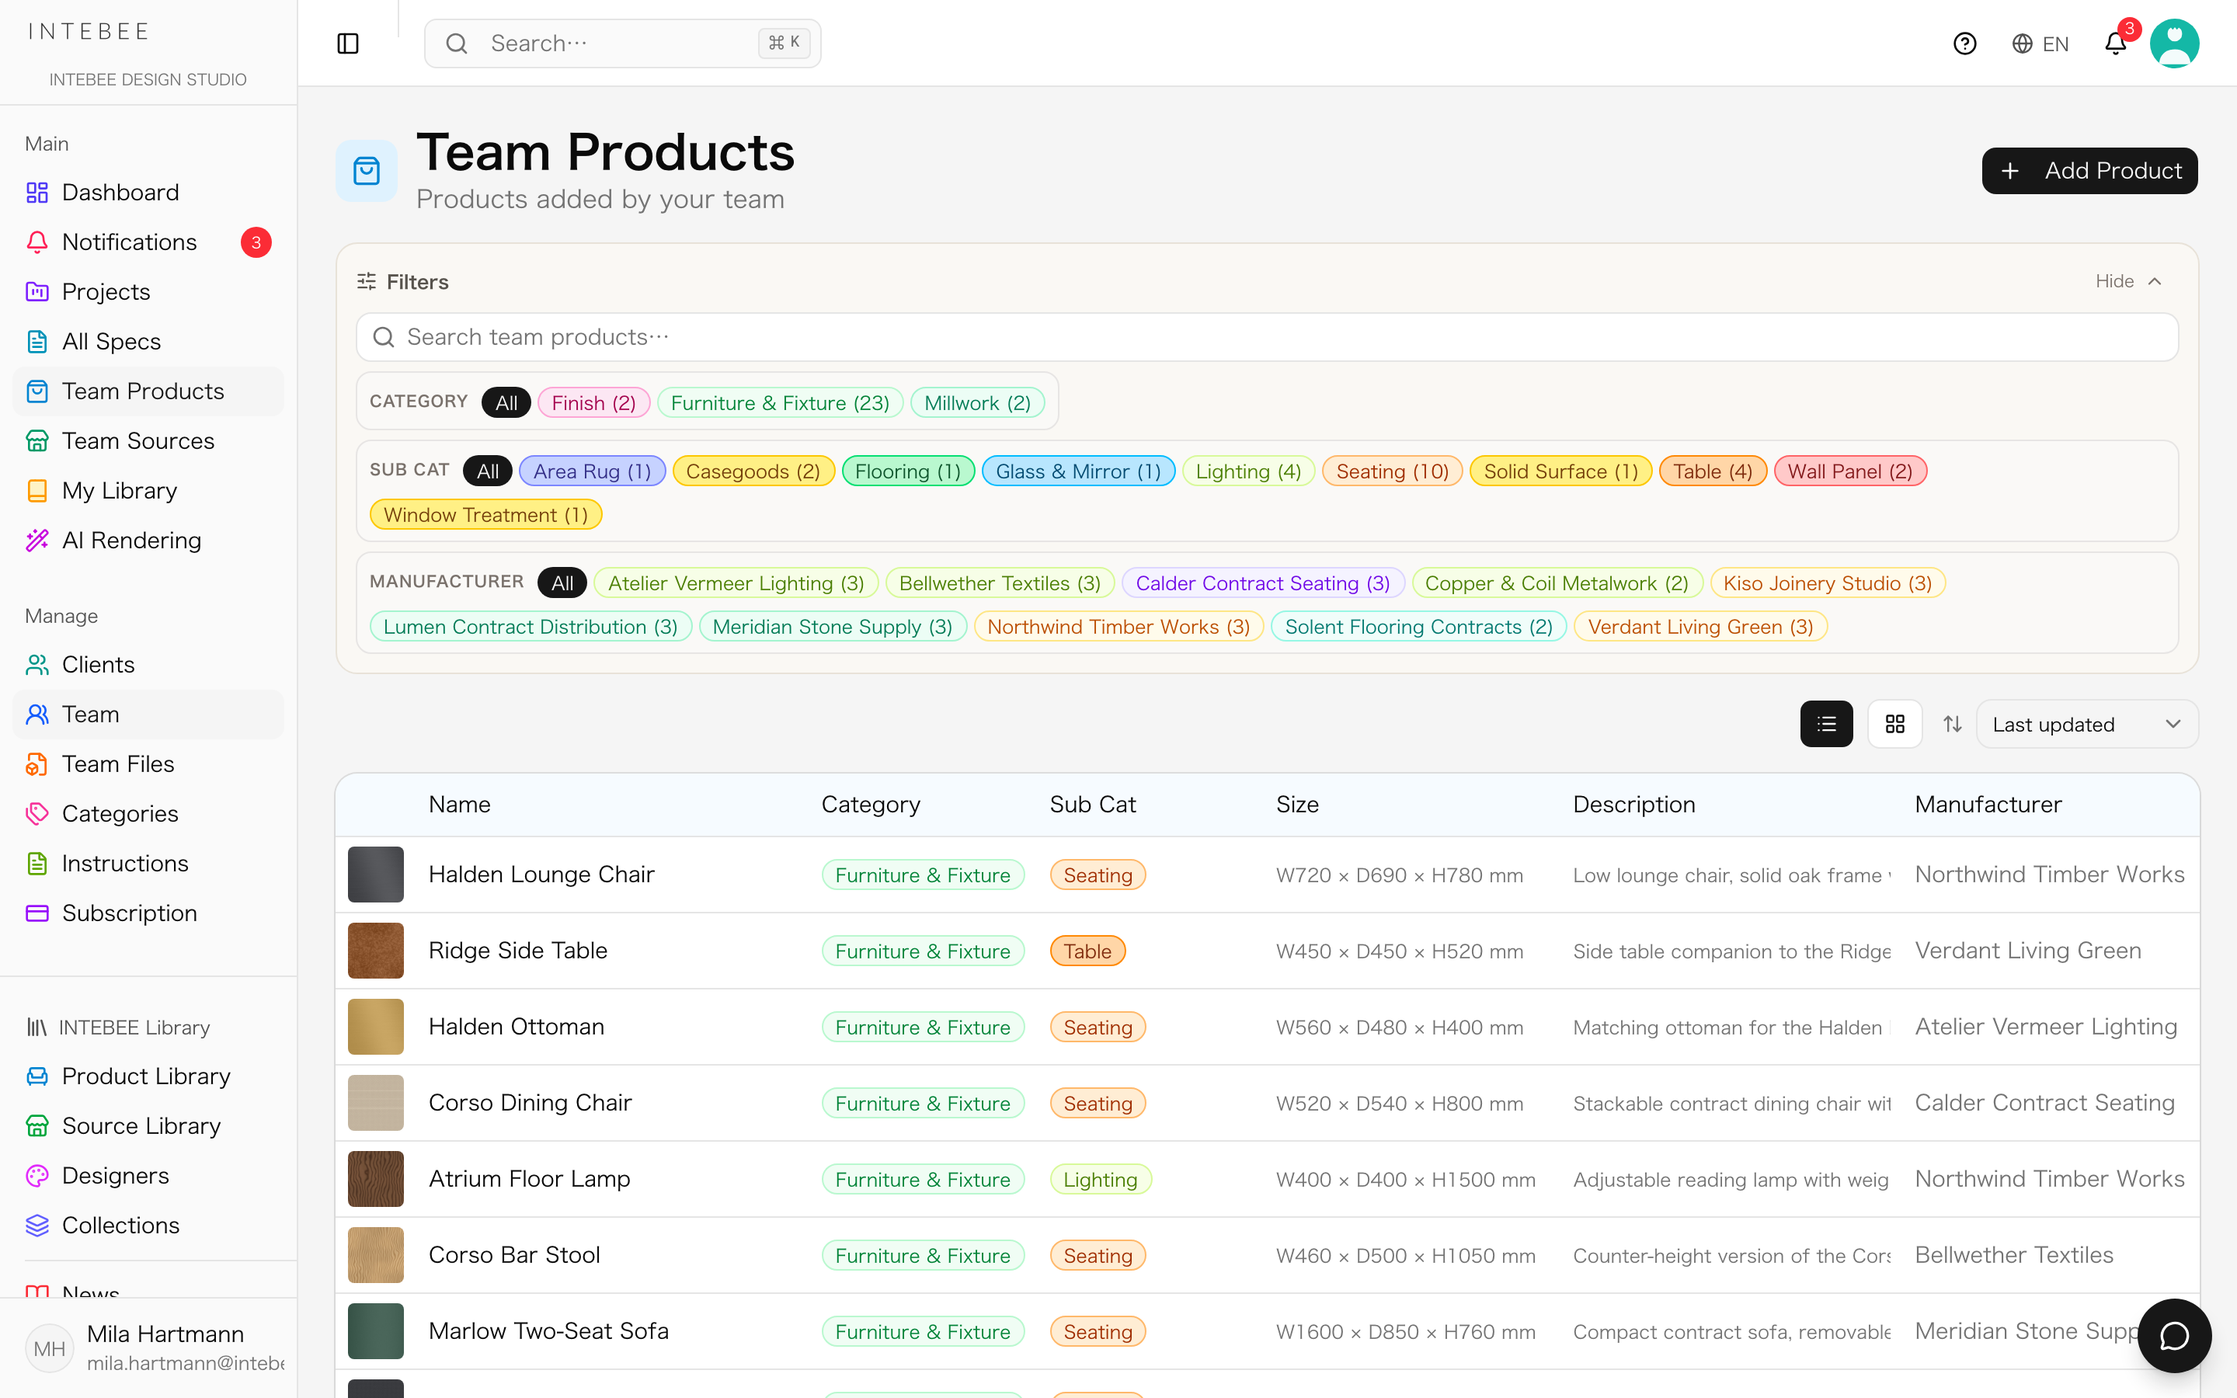
Task: Open Projects in the sidebar
Action: click(148, 292)
